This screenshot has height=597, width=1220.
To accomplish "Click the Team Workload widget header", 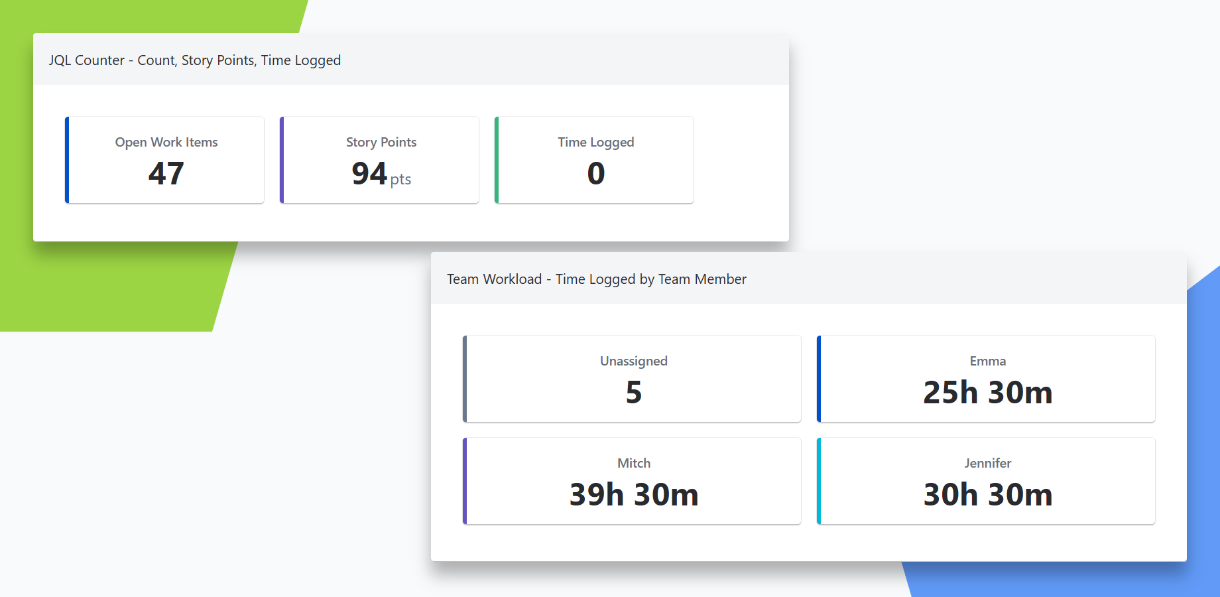I will click(596, 279).
